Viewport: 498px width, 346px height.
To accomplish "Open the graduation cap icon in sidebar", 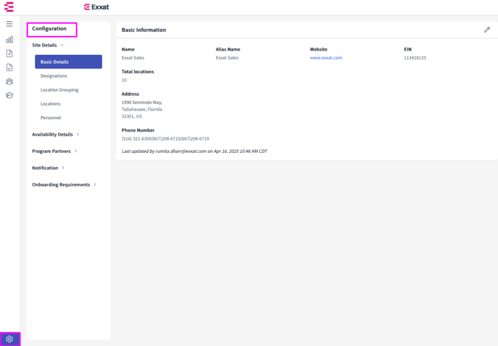I will click(9, 96).
